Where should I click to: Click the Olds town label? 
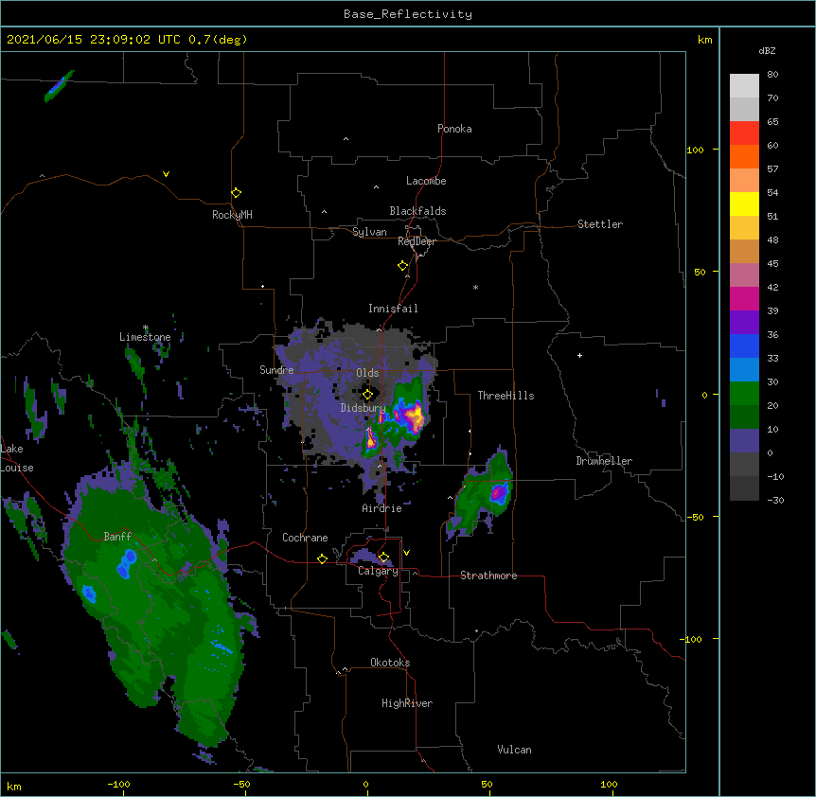pyautogui.click(x=367, y=373)
